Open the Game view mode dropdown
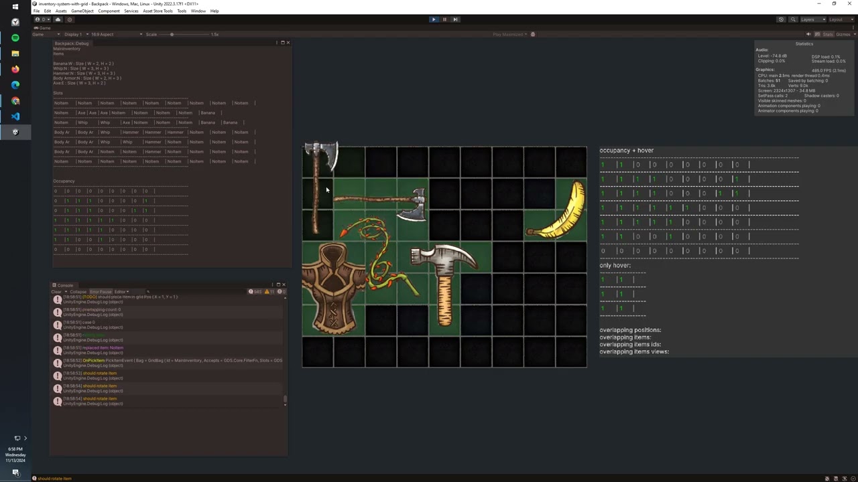 [47, 34]
